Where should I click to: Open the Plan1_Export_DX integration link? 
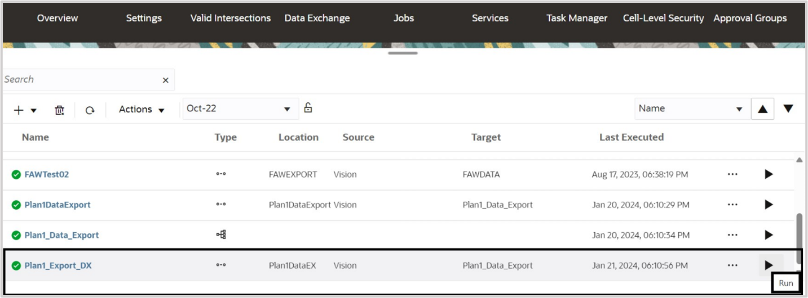pyautogui.click(x=58, y=265)
